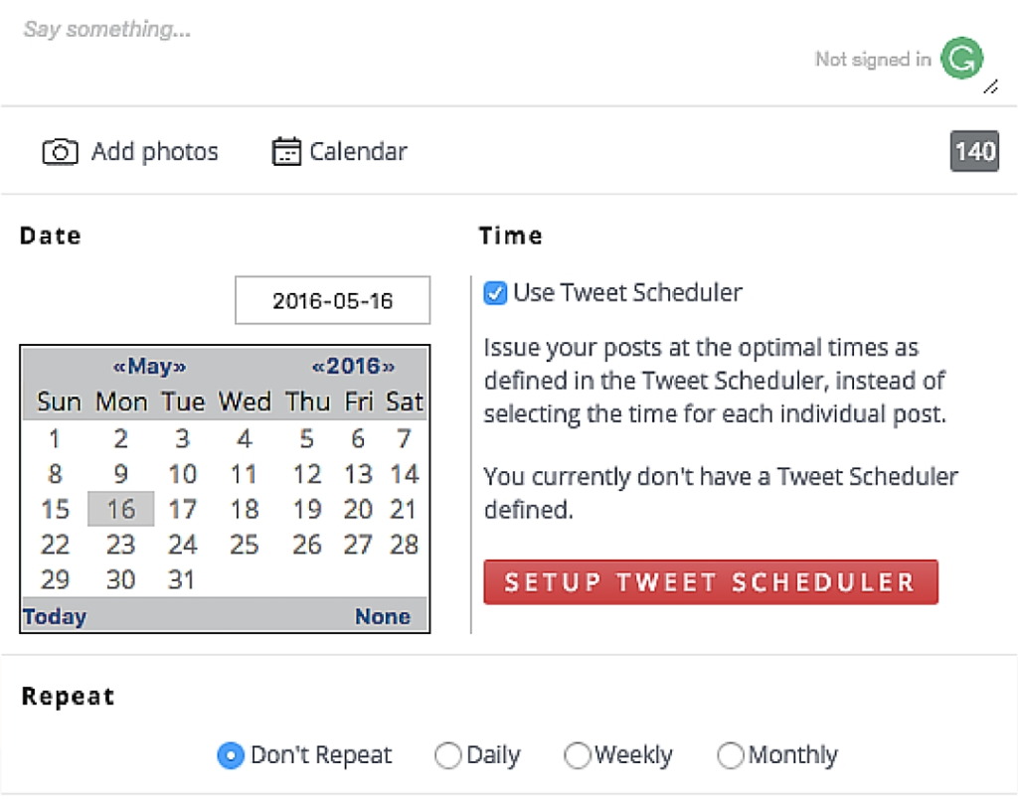The height and width of the screenshot is (799, 1018).
Task: Go to previous month arrow before May
Action: tap(118, 367)
